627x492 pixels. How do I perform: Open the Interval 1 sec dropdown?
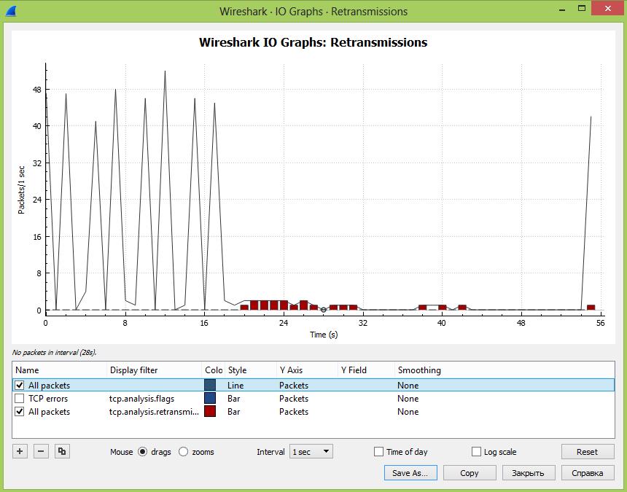(x=311, y=452)
